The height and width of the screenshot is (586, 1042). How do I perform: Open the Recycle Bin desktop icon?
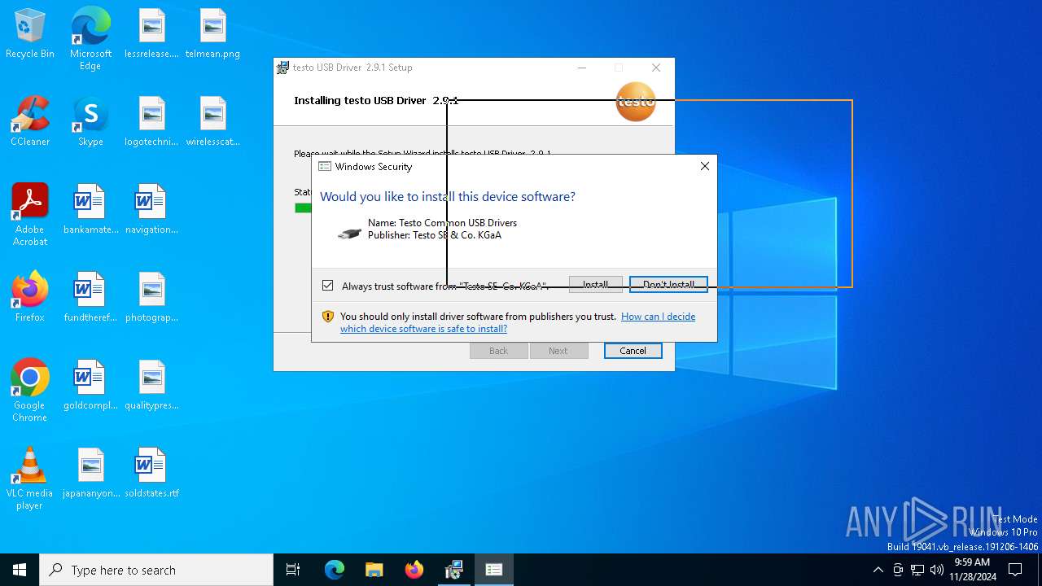pyautogui.click(x=30, y=33)
